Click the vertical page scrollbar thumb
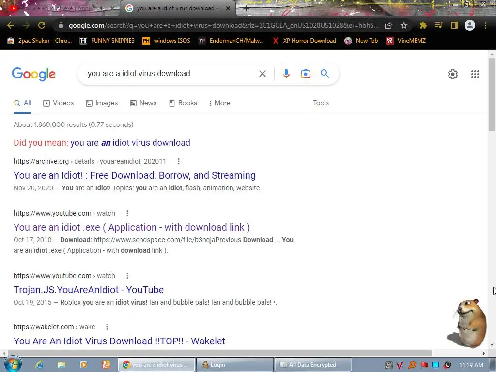 [x=492, y=94]
